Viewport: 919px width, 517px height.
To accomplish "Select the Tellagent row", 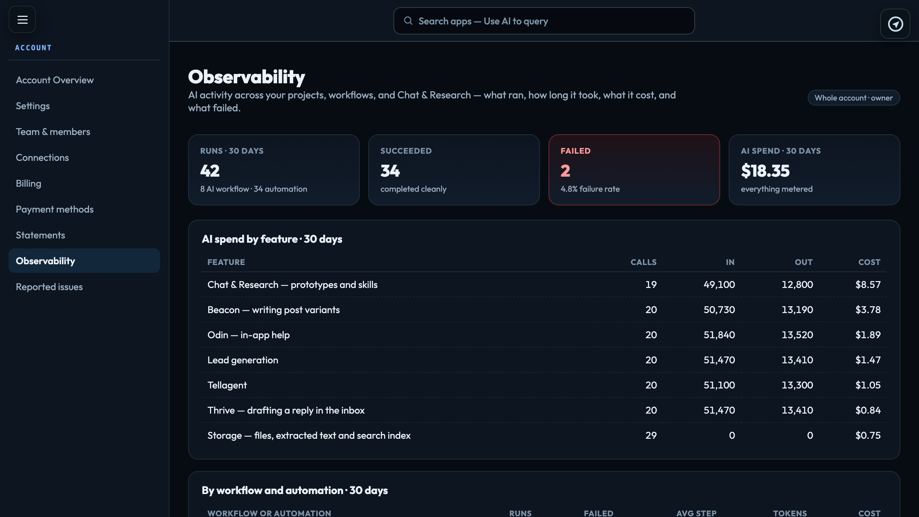I will click(x=544, y=385).
